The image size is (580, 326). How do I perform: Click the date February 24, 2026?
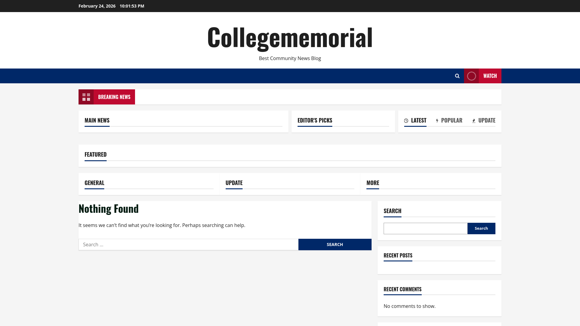point(97,6)
